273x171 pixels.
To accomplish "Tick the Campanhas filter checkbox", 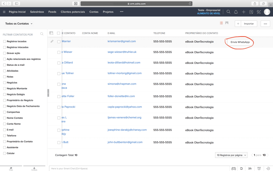I will (5, 112).
